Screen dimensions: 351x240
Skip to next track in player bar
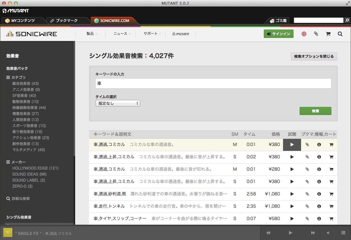(x=313, y=233)
